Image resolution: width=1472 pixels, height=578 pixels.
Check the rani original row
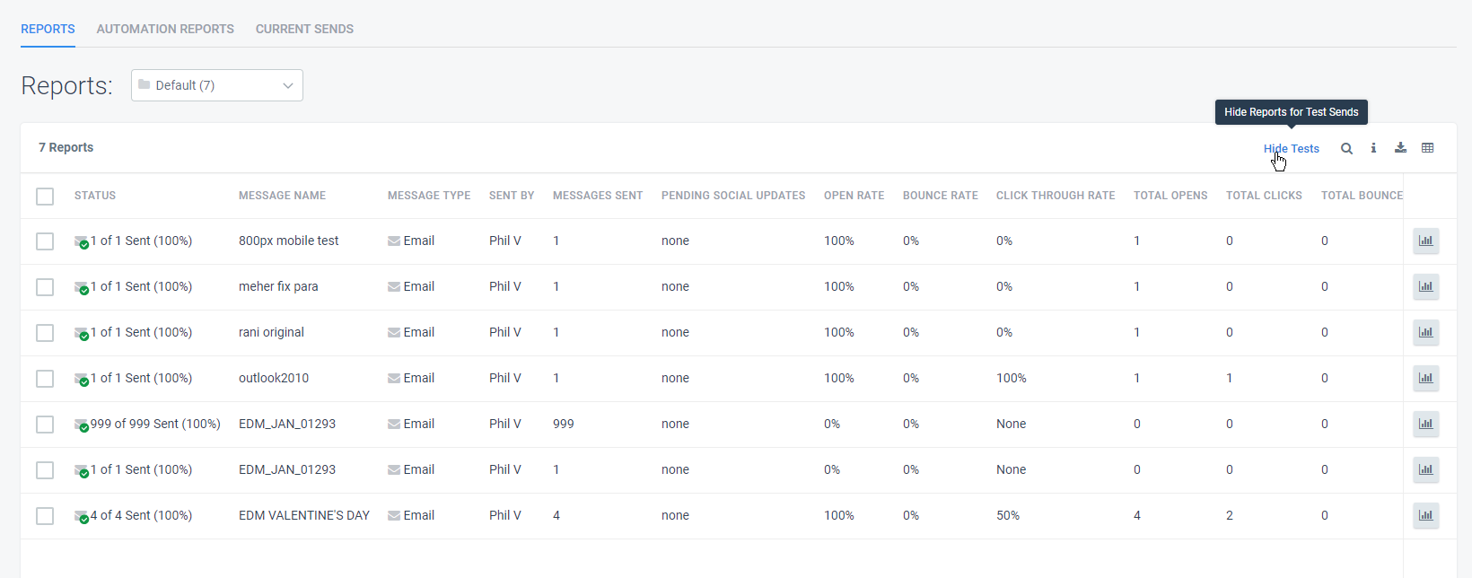coord(45,332)
